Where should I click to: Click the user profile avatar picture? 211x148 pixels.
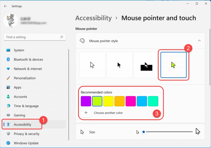[10, 20]
